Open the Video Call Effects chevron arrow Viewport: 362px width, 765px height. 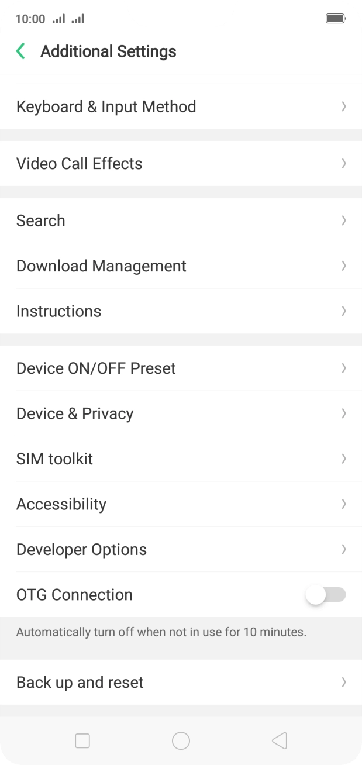(344, 164)
